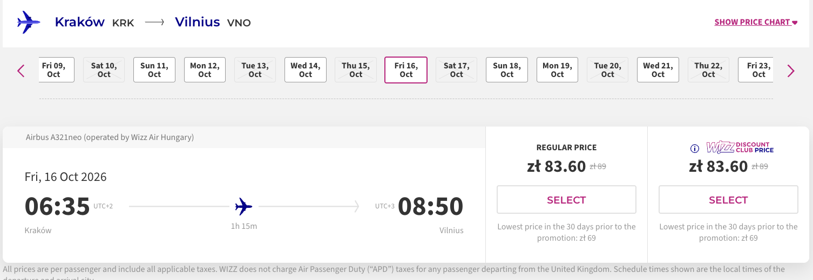Choose the Sun 11, Oct date
813x280 pixels.
pyautogui.click(x=154, y=70)
